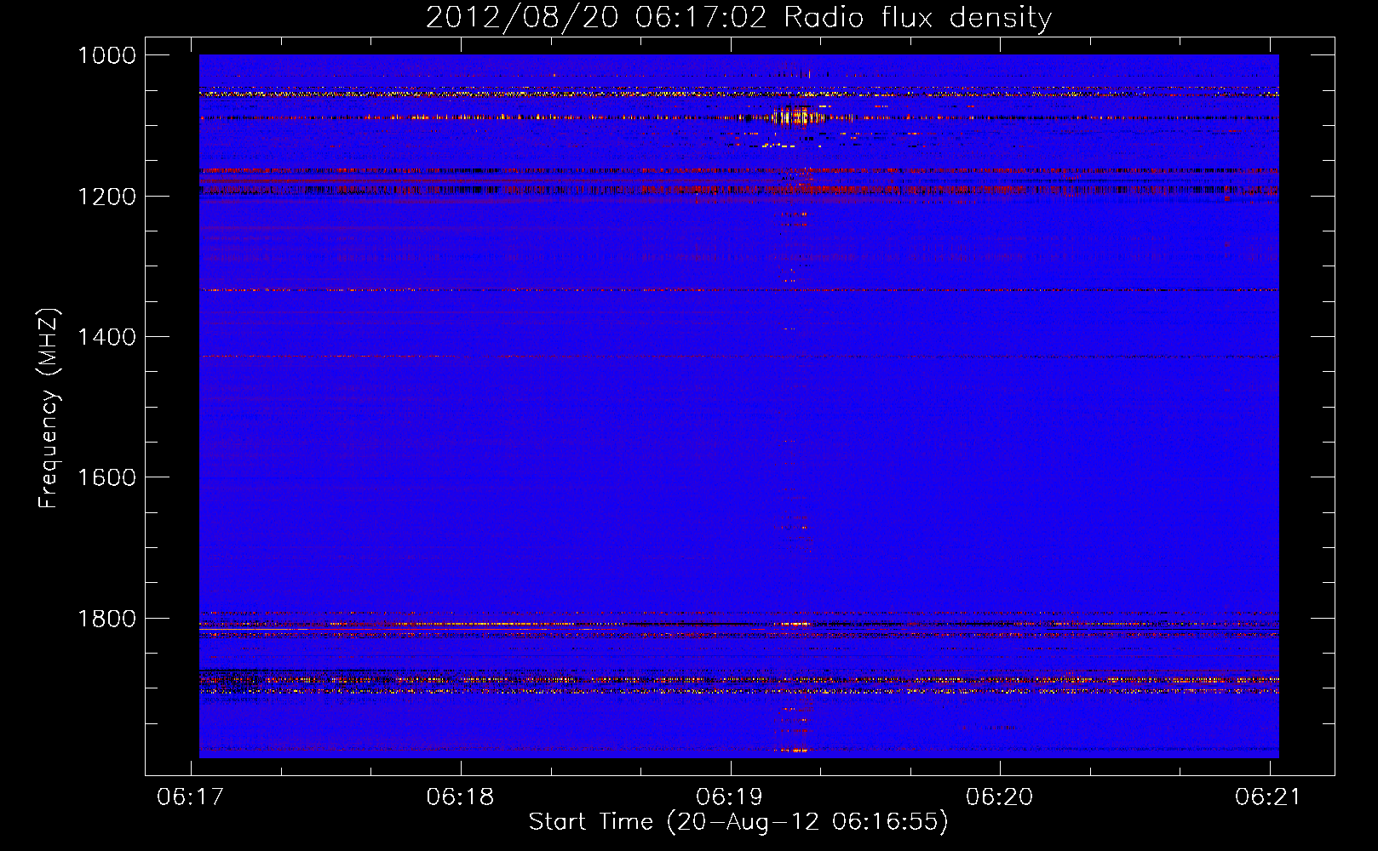Screen dimensions: 1378x851
Task: Click the 'Start Time (20-Aug-12 06:16:55)' label
Action: coord(738,822)
